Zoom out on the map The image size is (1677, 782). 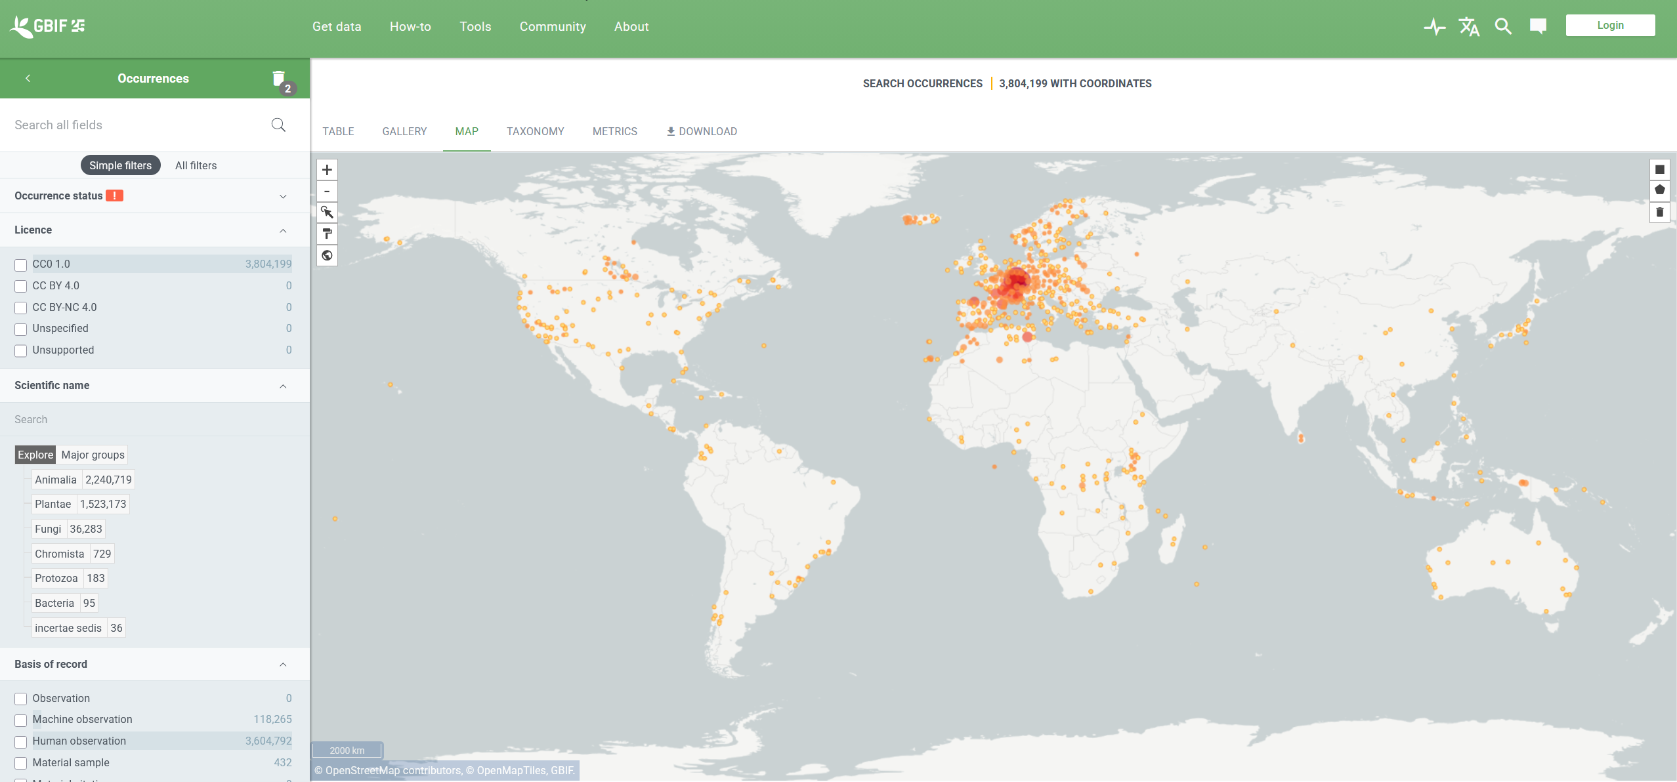click(327, 192)
